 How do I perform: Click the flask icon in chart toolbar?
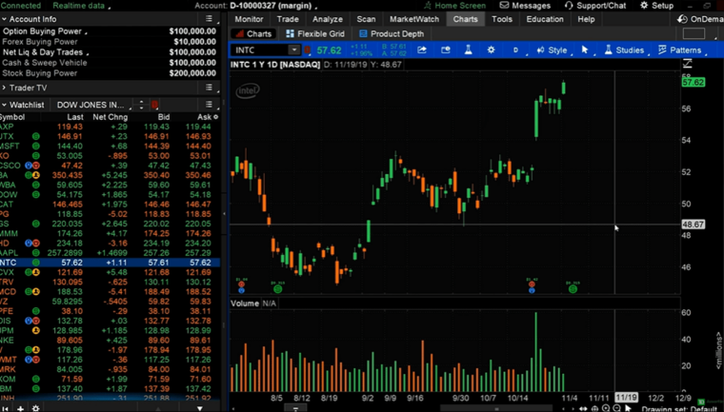click(468, 50)
